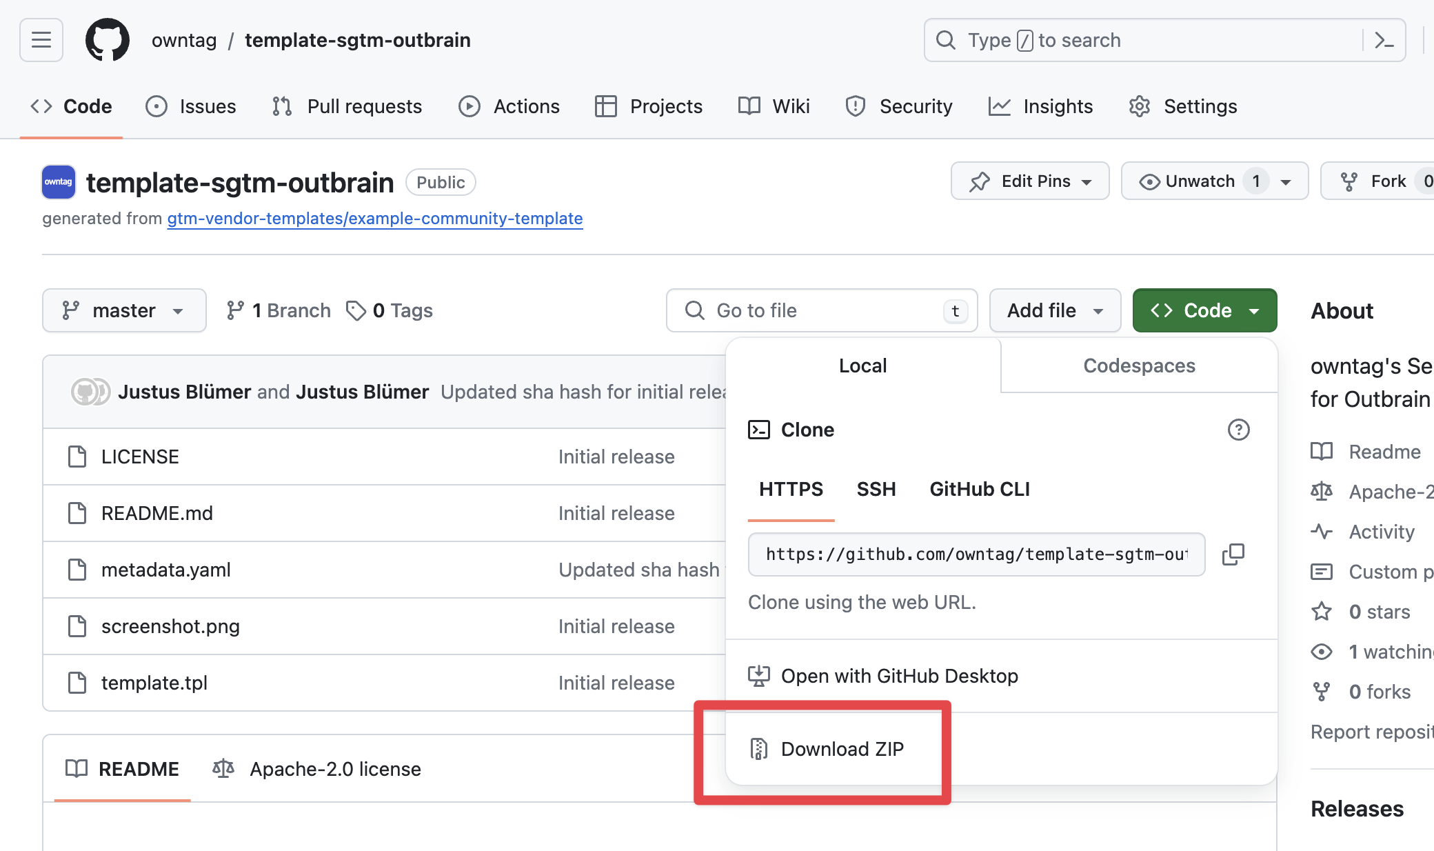Open the Edit Pins dropdown
The height and width of the screenshot is (851, 1434).
point(1030,181)
